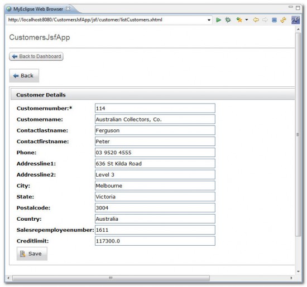Click the Back to Dashboard button

click(x=36, y=56)
